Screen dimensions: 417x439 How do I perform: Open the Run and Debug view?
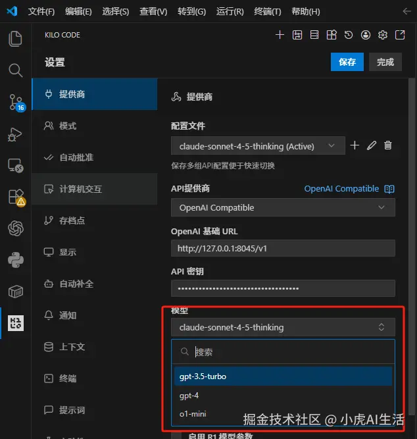coord(14,134)
